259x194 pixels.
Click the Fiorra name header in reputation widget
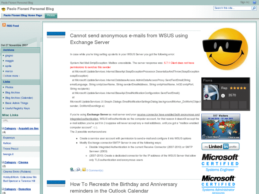[x=208, y=80]
